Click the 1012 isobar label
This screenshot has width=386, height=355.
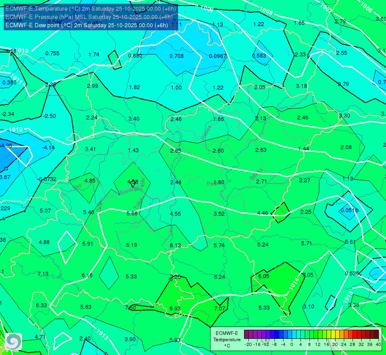point(16,130)
